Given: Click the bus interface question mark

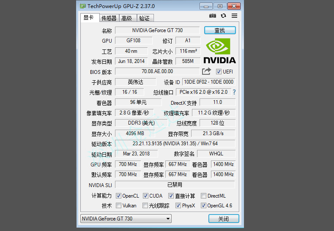Looking at the screenshot, I should pyautogui.click(x=234, y=92).
